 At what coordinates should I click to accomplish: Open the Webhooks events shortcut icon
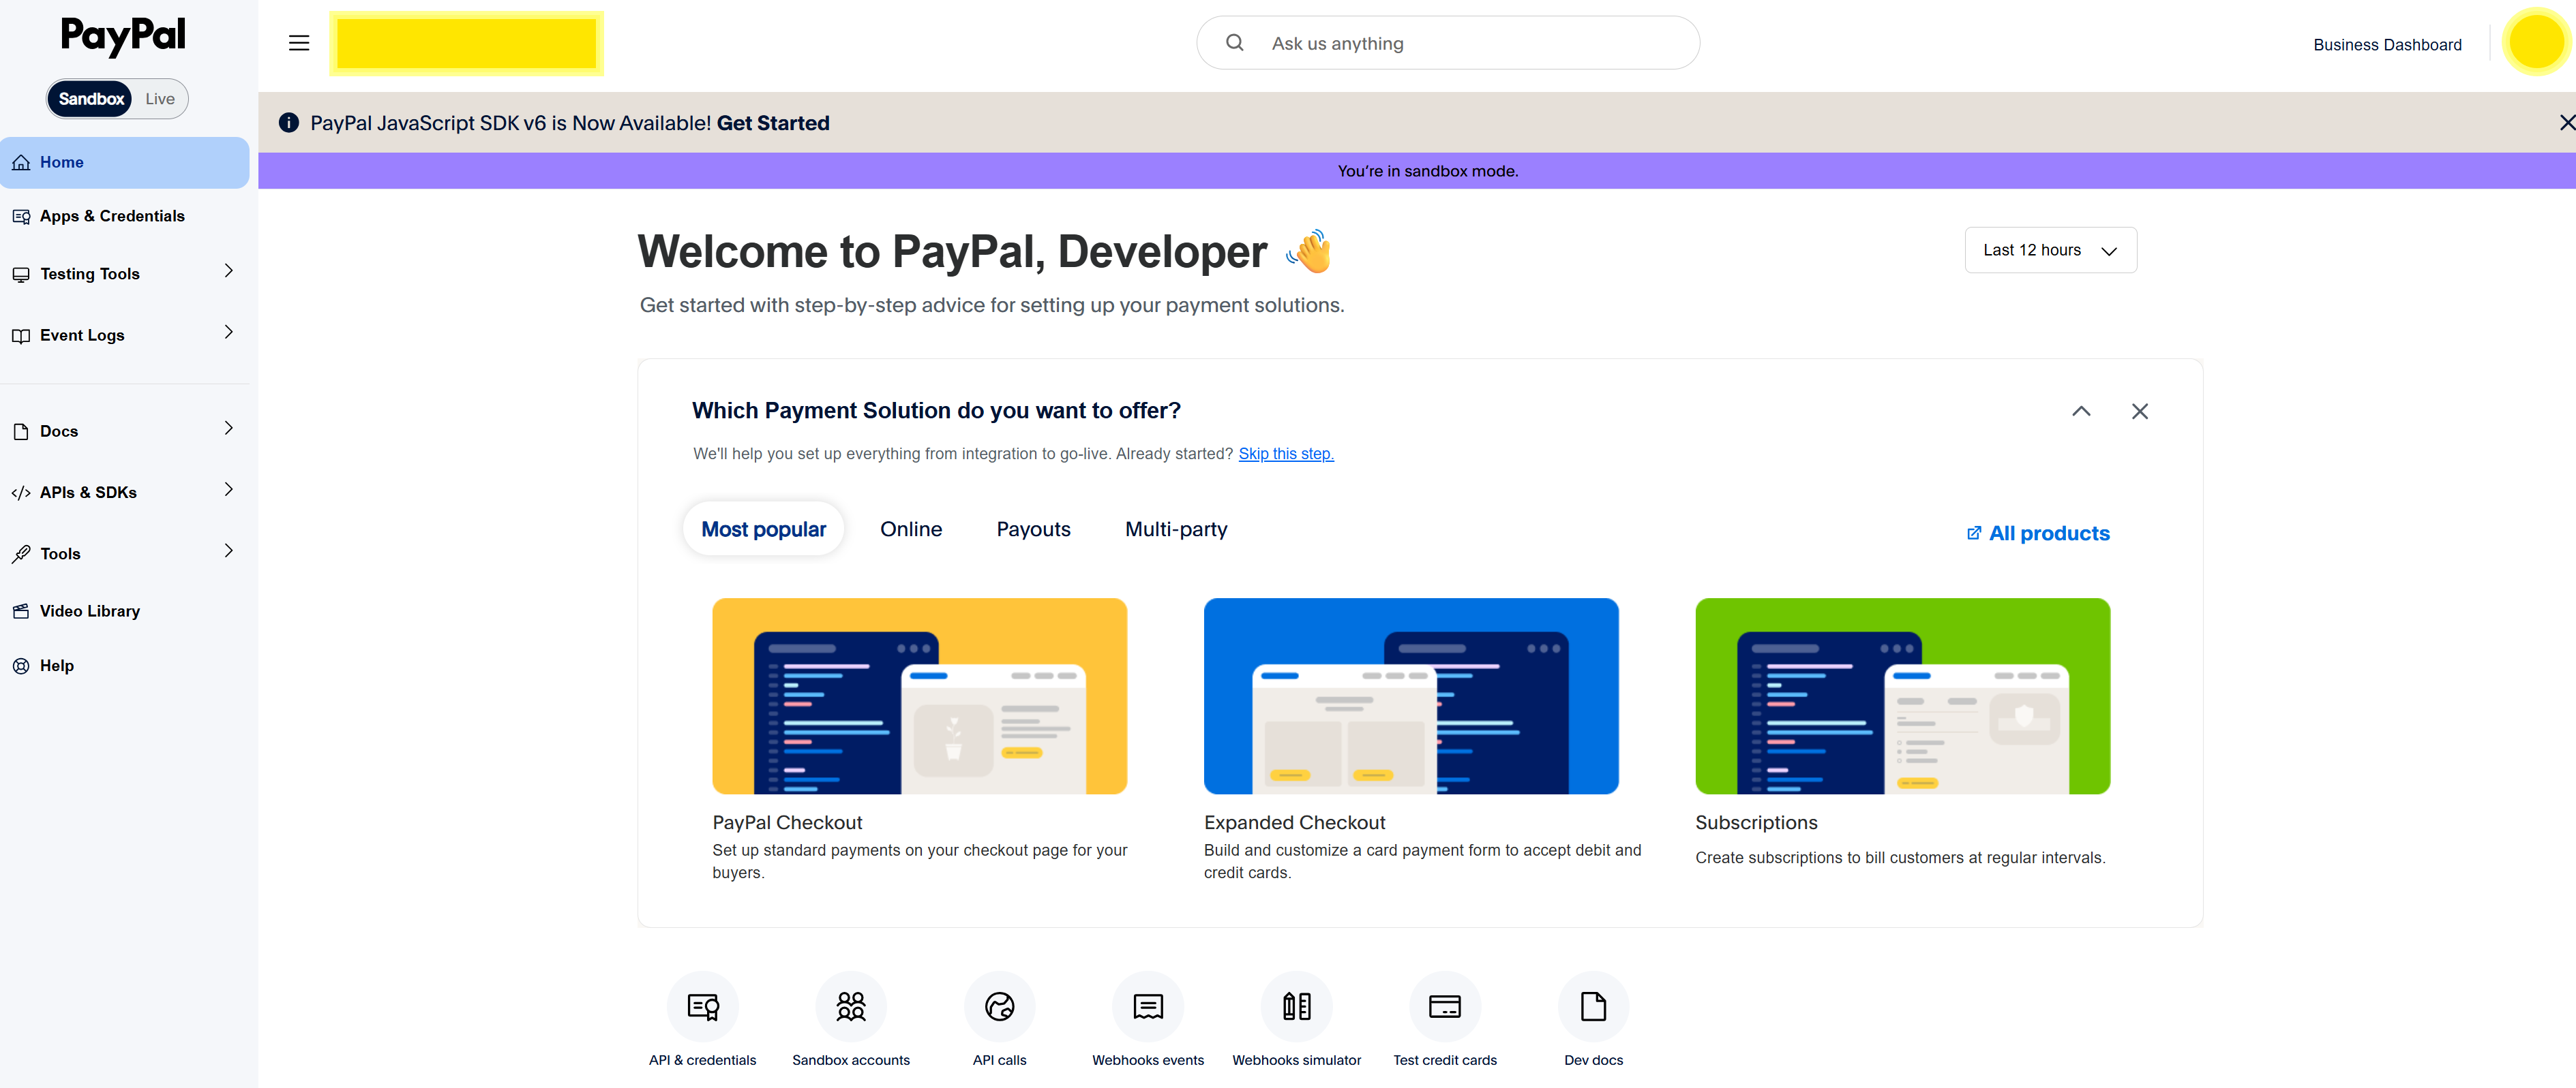coord(1147,1005)
